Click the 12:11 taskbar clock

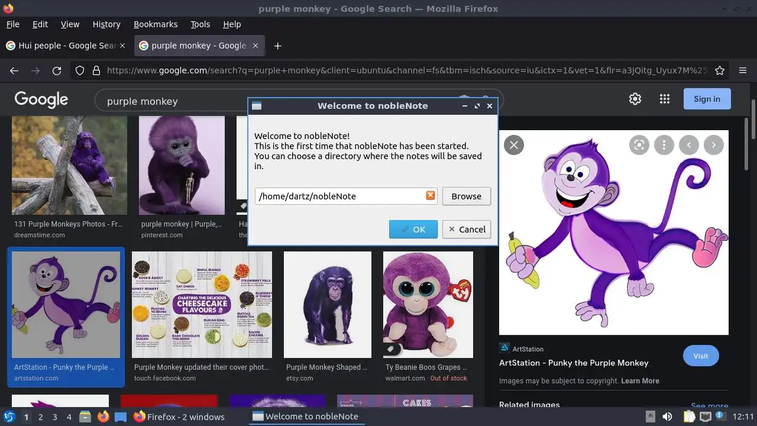[743, 417]
